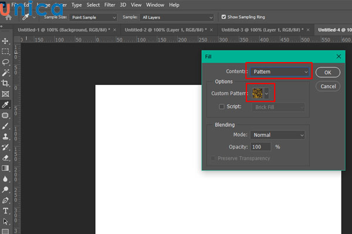
Task: Pick the Lasso tool
Action: tap(6, 62)
